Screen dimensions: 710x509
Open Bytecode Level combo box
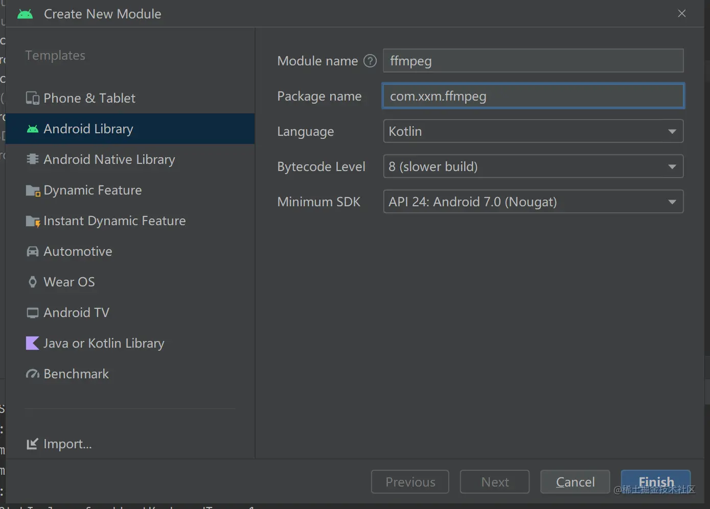point(533,166)
